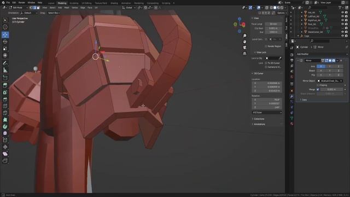Activate the Move tool
The width and height of the screenshot is (350, 197).
pyautogui.click(x=5, y=34)
